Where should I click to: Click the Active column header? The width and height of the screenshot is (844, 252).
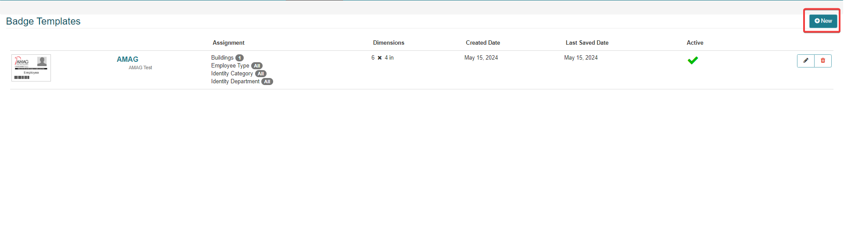coord(695,43)
